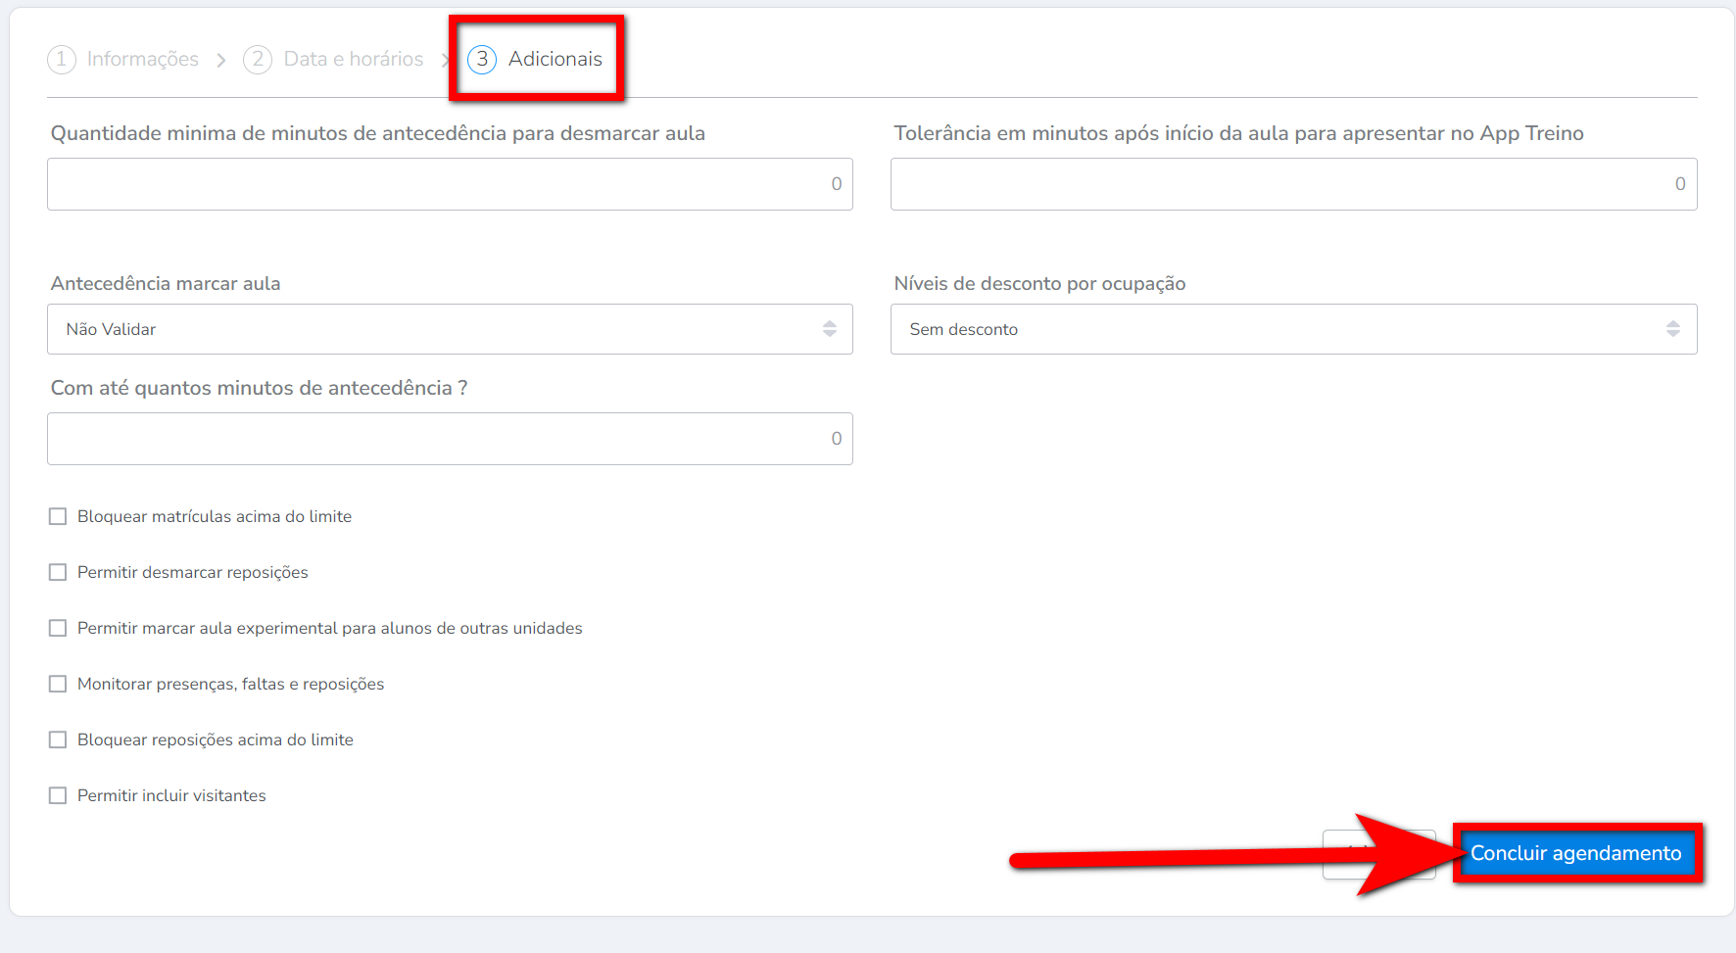Screen dimensions: 1736x953
Task: Select the Adicionais step label
Action: (555, 60)
